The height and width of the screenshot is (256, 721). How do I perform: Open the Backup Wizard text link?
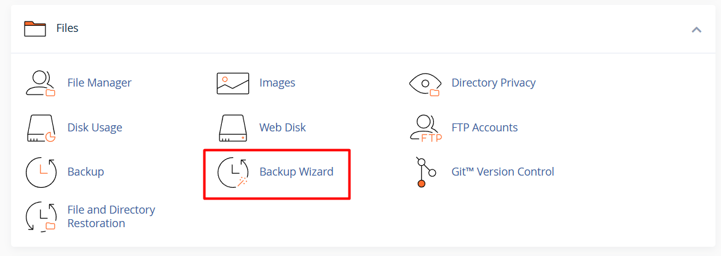coord(297,172)
